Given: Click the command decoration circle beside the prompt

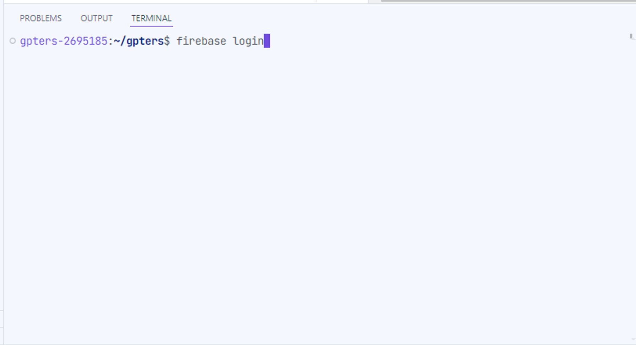Looking at the screenshot, I should 13,41.
